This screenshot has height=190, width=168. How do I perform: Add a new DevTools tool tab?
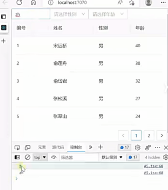click(x=101, y=147)
